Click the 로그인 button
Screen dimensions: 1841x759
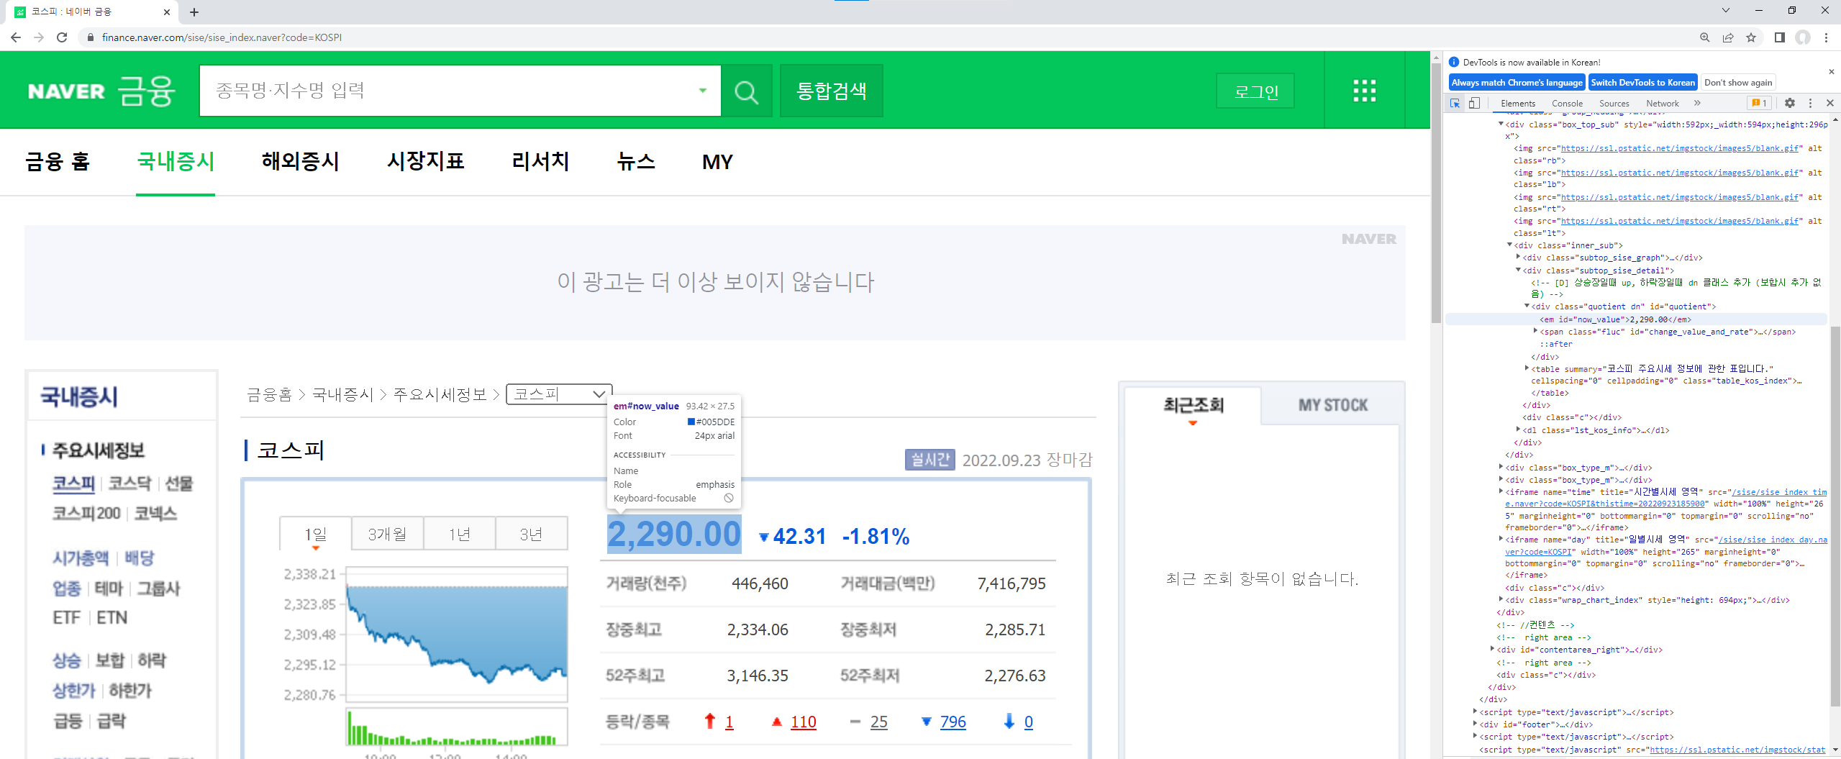coord(1255,91)
